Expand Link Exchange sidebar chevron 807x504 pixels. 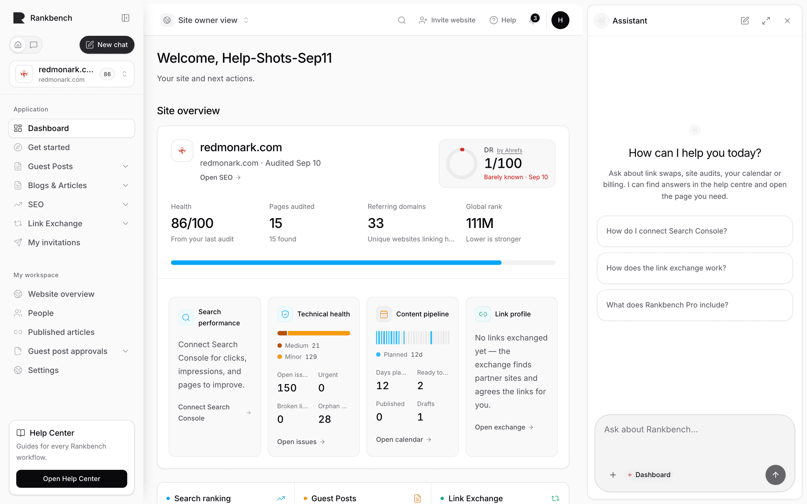point(125,224)
